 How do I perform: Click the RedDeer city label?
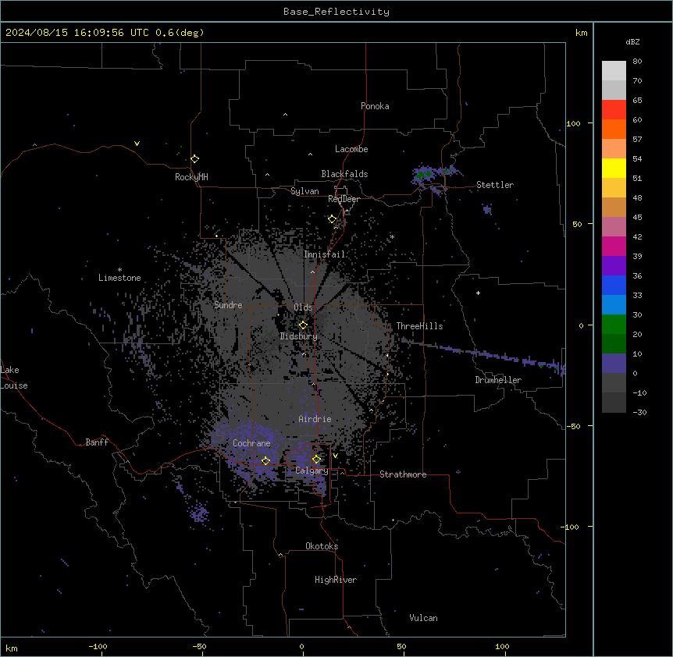[344, 199]
